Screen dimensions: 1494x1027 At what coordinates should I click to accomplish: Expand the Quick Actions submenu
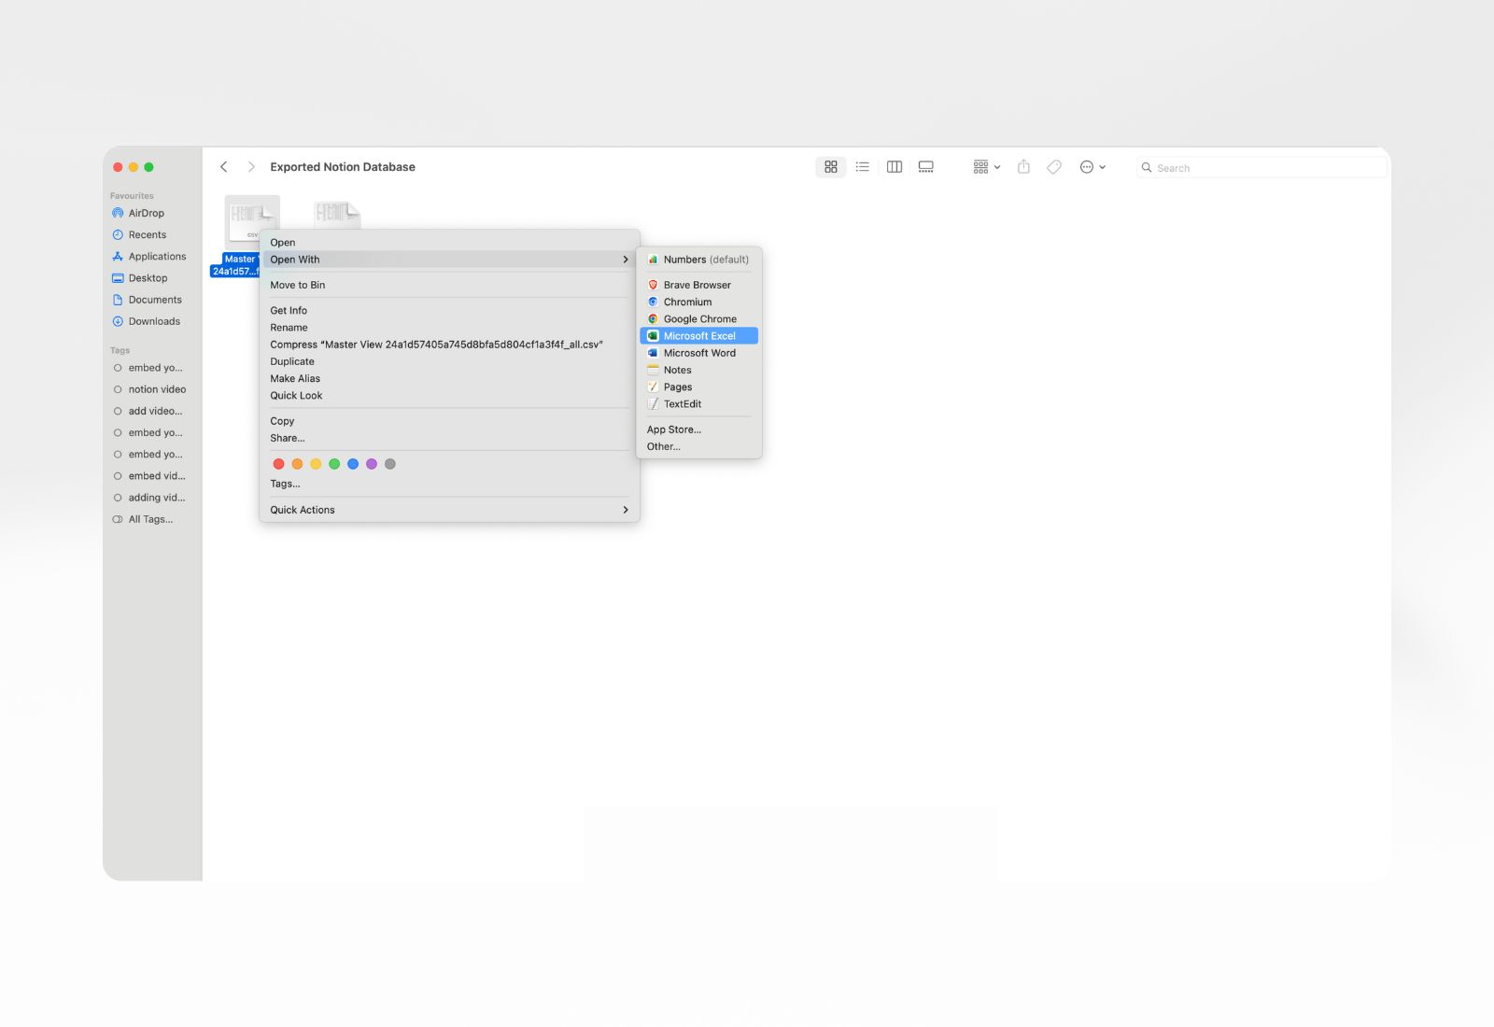tap(449, 510)
